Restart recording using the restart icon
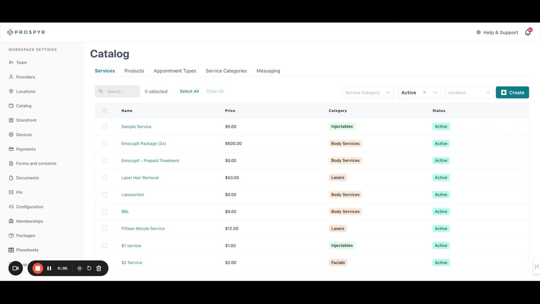 89,268
